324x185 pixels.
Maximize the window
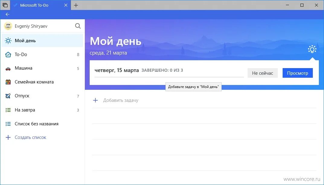point(302,5)
